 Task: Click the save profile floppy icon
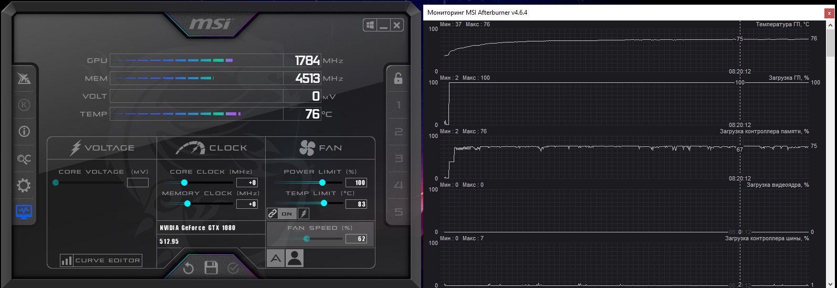coord(211,268)
